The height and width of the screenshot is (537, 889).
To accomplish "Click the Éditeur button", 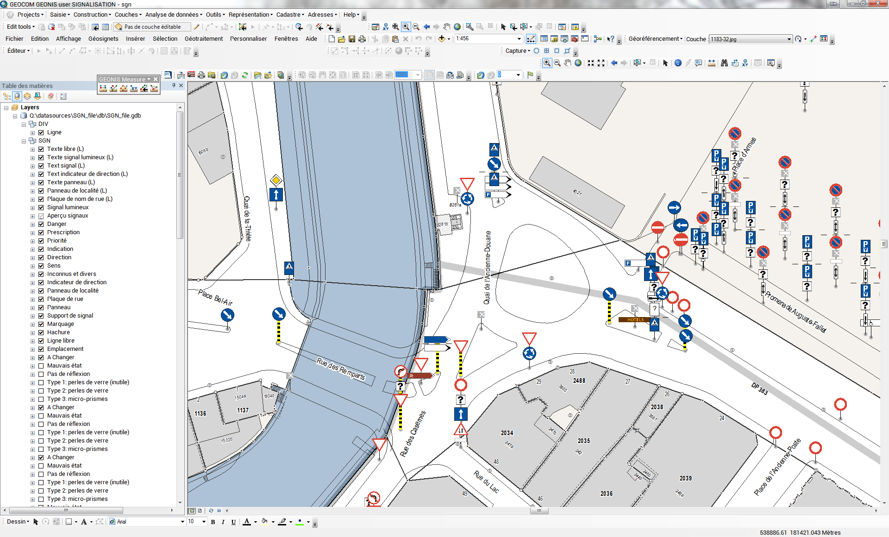I will (x=19, y=51).
